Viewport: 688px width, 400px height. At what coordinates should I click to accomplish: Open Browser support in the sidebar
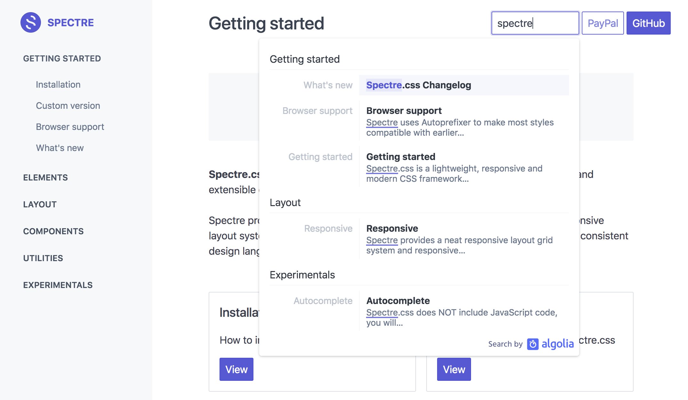click(x=70, y=127)
